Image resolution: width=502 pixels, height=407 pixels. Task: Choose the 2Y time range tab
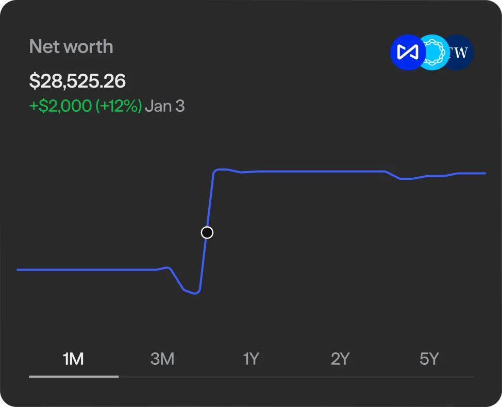pos(340,359)
